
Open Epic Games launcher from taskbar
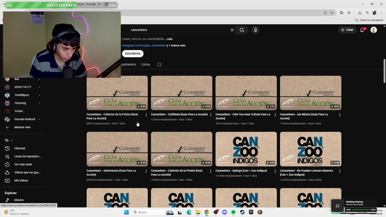point(251,212)
